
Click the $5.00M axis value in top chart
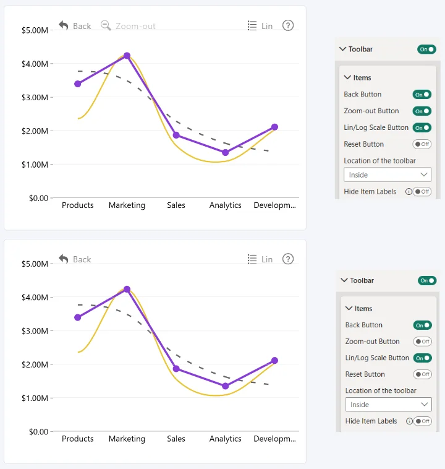coord(35,30)
